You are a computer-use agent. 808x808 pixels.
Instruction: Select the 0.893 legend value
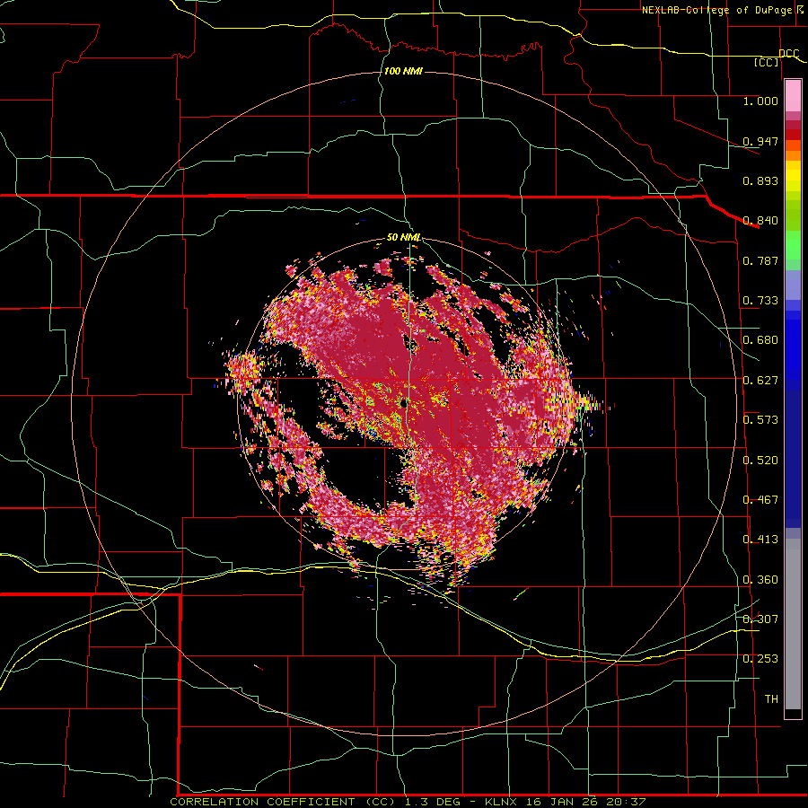760,180
